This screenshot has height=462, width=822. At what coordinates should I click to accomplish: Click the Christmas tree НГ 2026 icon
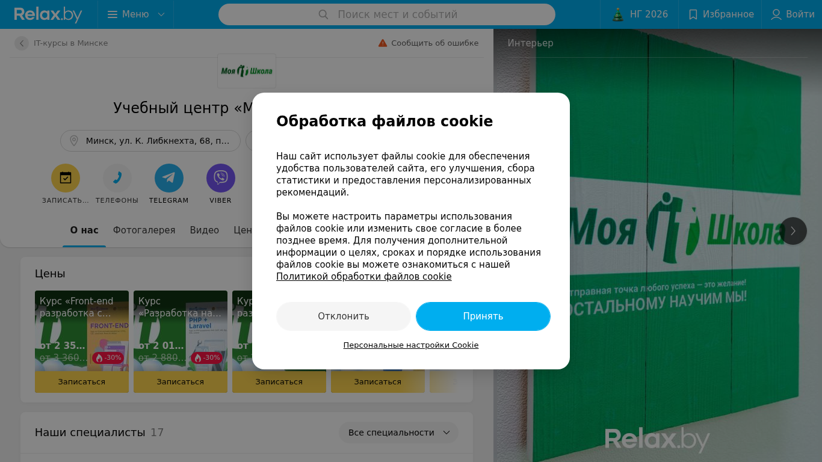coord(618,14)
